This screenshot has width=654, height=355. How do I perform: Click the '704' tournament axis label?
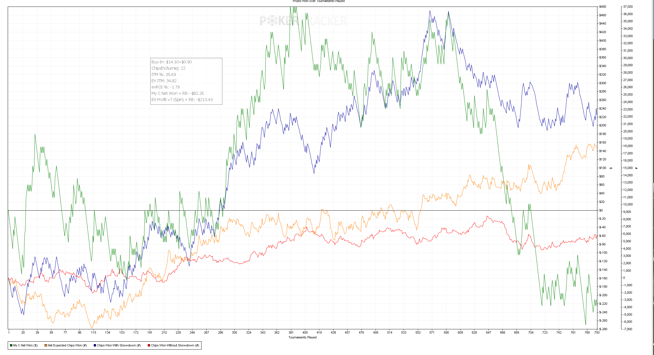point(531,332)
